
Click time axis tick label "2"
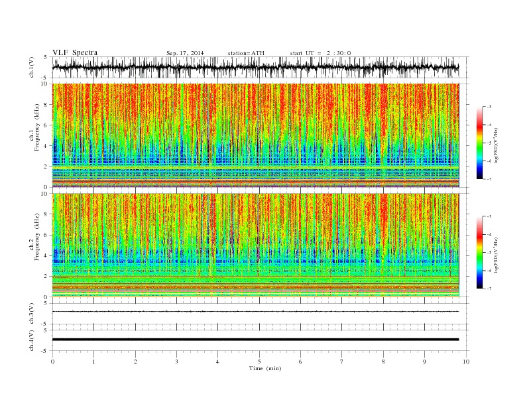coord(135,362)
